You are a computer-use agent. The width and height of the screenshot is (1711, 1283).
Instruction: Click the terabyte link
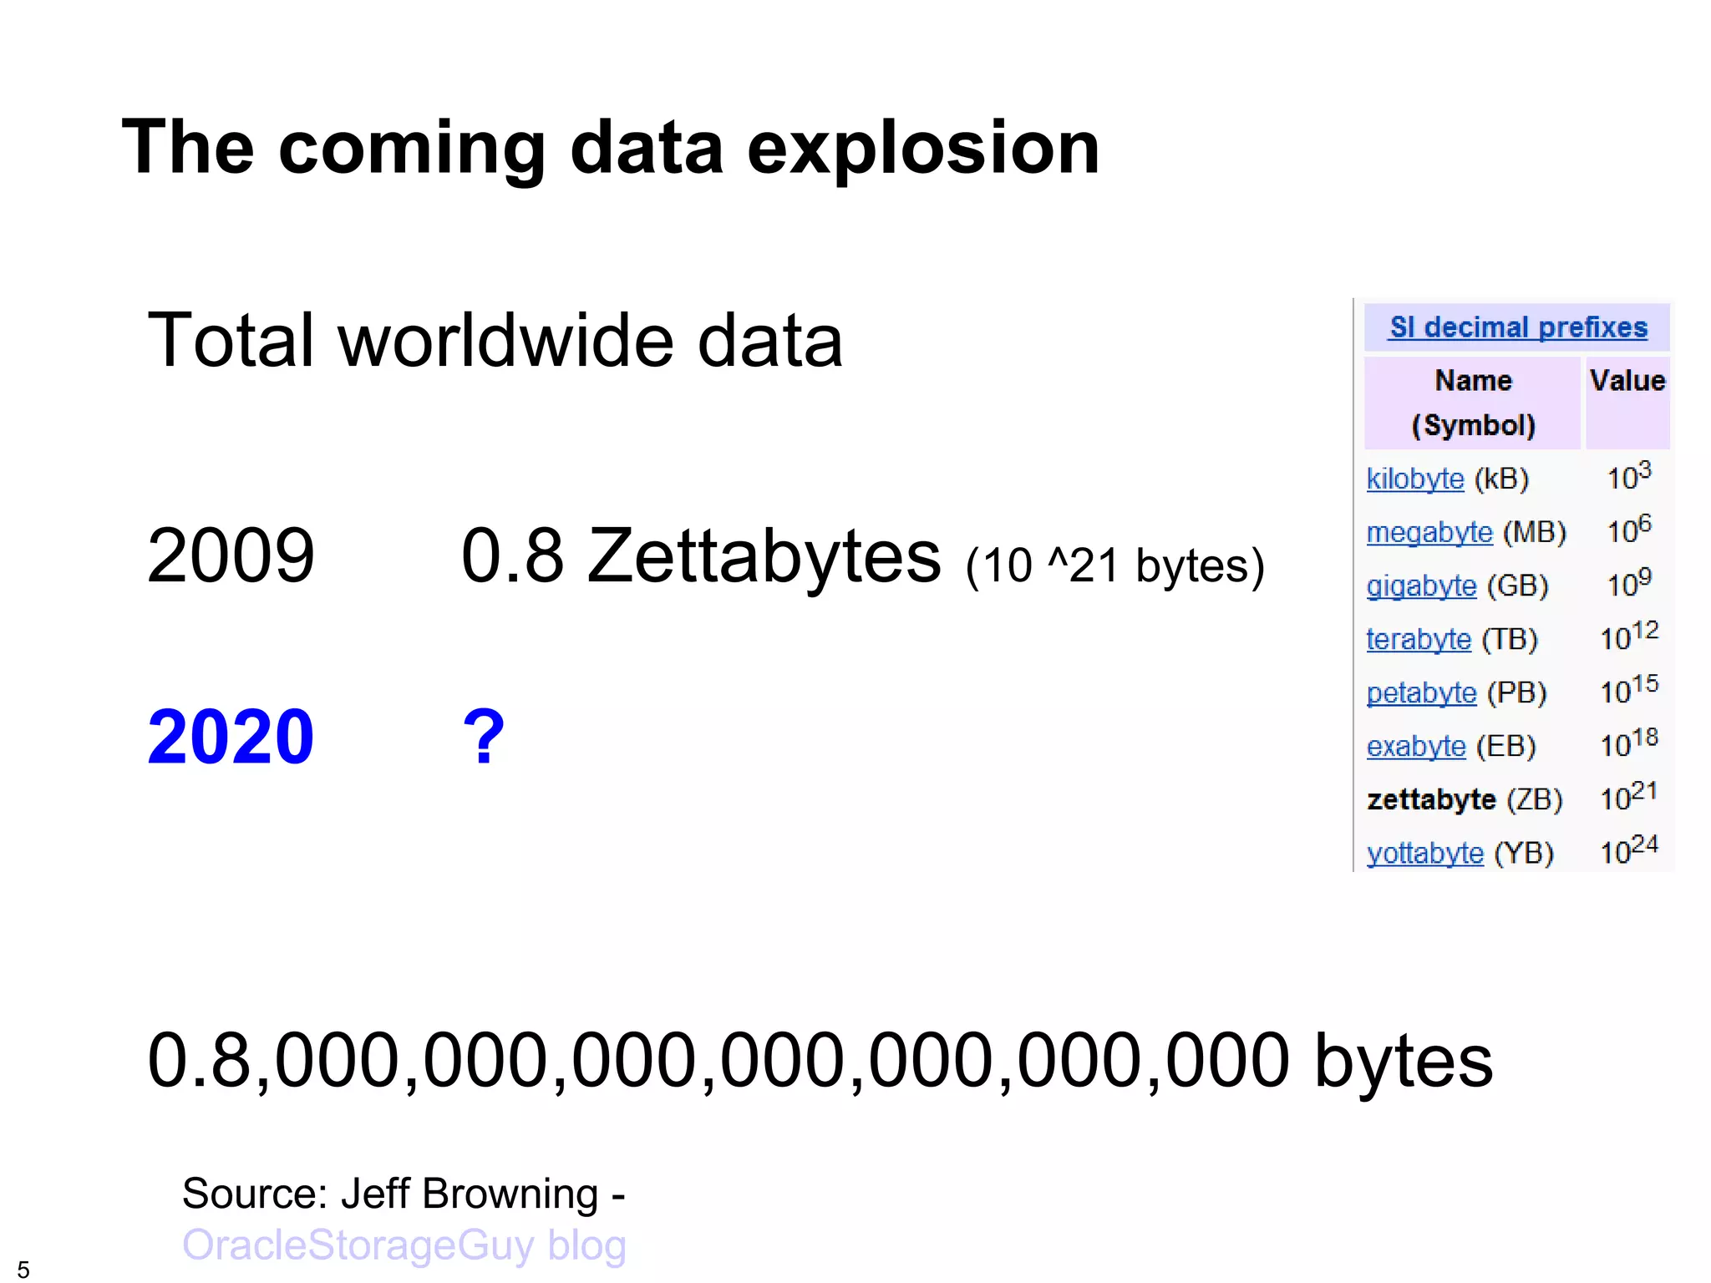(x=1419, y=639)
